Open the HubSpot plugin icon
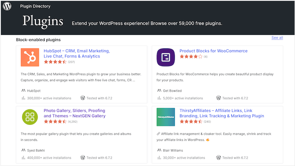 click(30, 57)
